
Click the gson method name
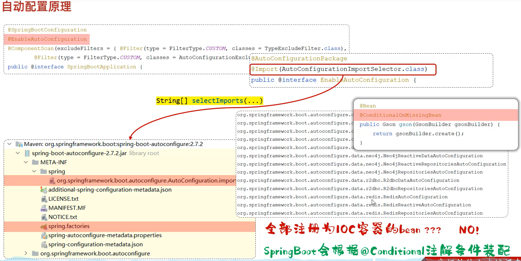click(405, 124)
